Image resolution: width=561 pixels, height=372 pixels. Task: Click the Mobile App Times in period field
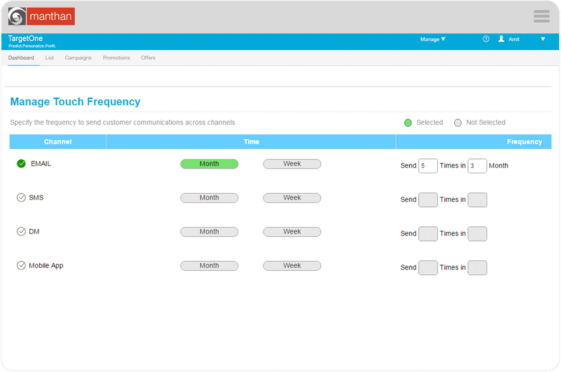[x=477, y=268]
